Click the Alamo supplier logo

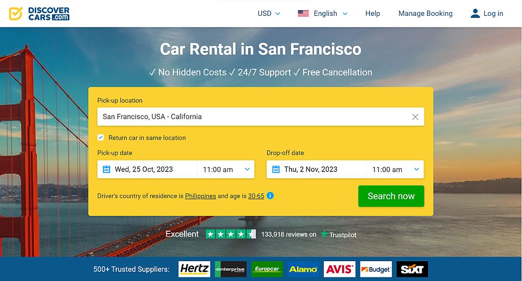tap(303, 269)
